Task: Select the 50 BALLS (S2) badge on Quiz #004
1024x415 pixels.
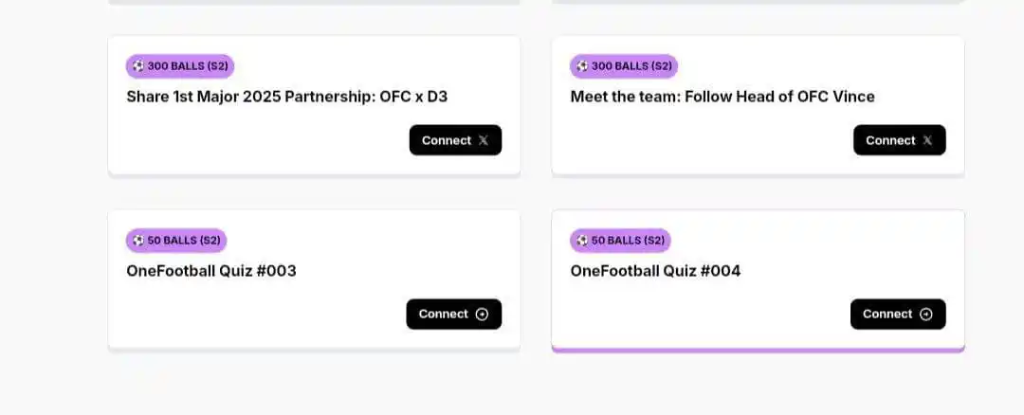Action: pyautogui.click(x=620, y=240)
